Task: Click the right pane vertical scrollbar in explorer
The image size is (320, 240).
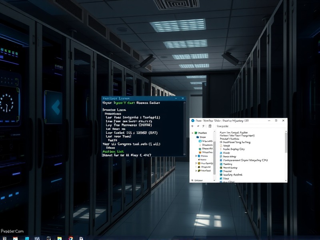Action: (286, 143)
